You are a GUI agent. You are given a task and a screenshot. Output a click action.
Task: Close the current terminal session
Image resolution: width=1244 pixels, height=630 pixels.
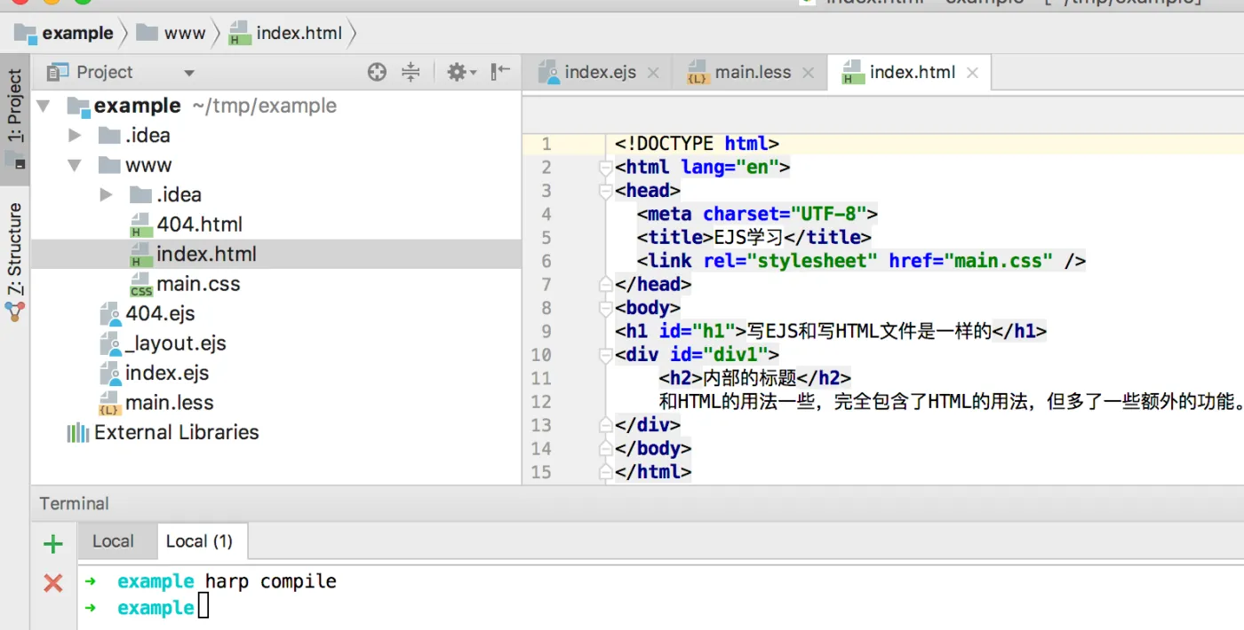(x=53, y=583)
